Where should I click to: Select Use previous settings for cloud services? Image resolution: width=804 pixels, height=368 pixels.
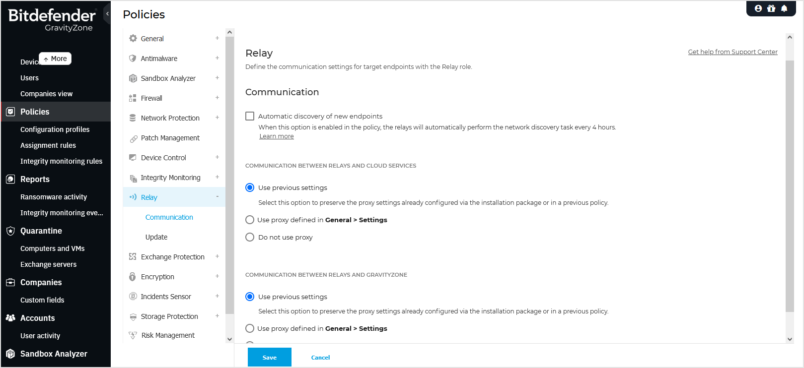[x=250, y=187]
